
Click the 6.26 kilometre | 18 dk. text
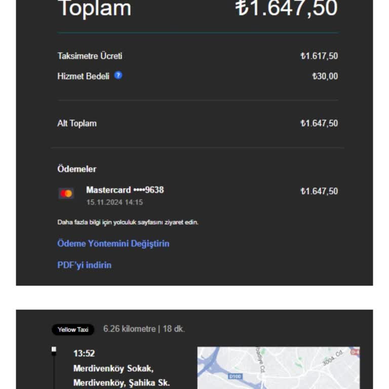(144, 329)
